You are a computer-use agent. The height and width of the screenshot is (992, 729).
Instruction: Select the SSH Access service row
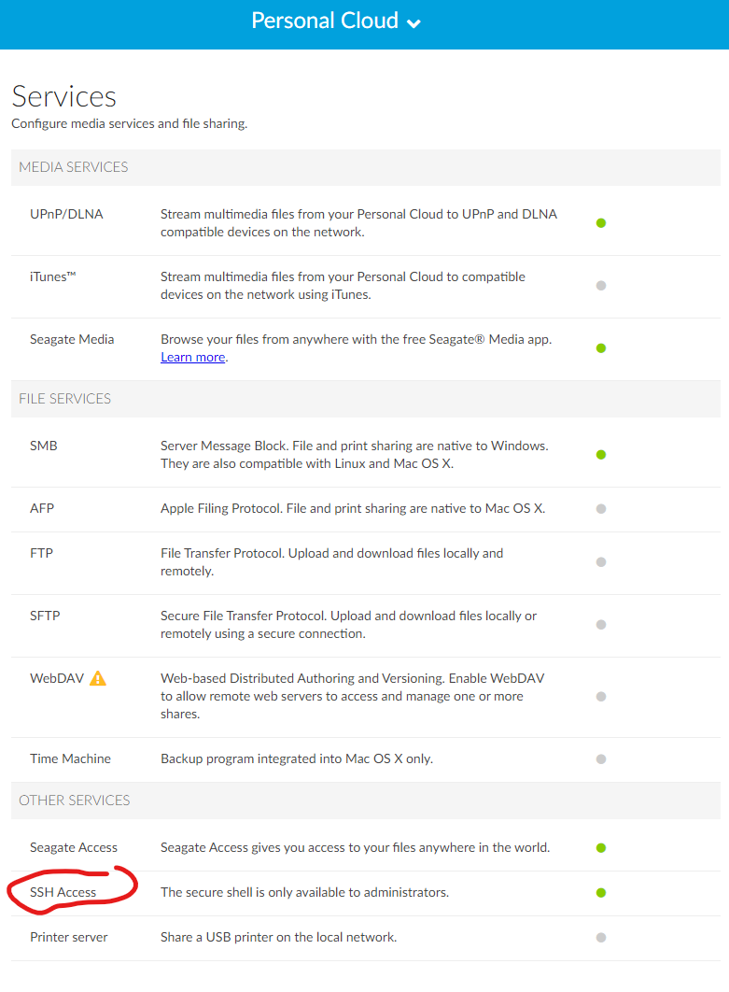tap(63, 893)
